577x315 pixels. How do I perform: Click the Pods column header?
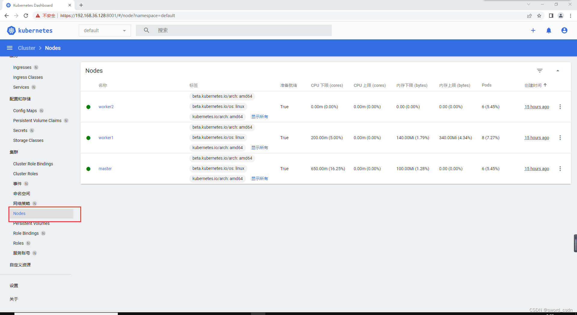[487, 85]
